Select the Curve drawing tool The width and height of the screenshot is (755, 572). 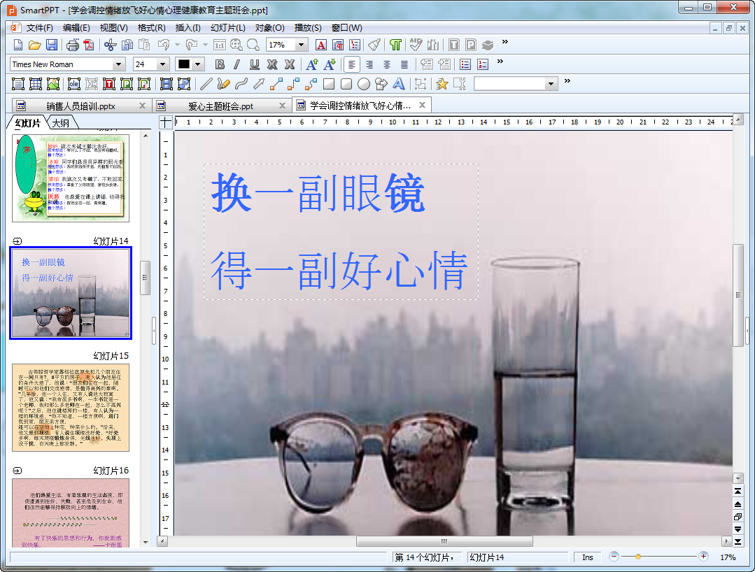(241, 84)
